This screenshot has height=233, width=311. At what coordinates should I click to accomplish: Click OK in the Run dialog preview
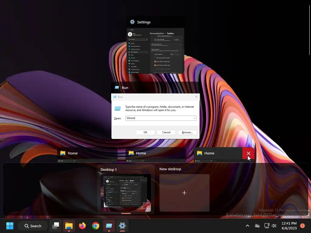click(x=145, y=132)
